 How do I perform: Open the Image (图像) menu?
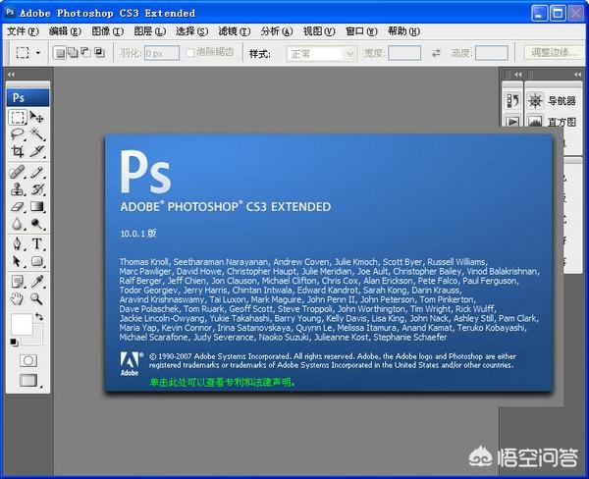pyautogui.click(x=107, y=31)
